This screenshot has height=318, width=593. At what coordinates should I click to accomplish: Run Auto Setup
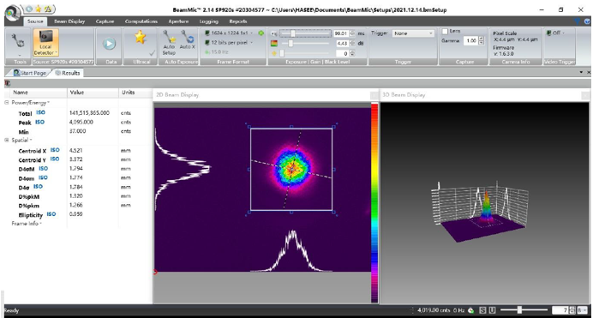coord(169,43)
